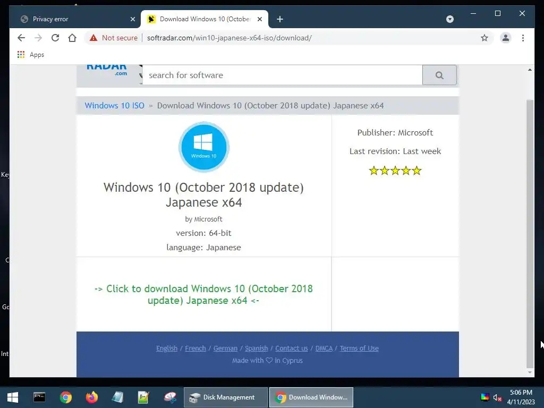Click the scrollbar down arrow
This screenshot has width=544, height=408.
tap(530, 372)
